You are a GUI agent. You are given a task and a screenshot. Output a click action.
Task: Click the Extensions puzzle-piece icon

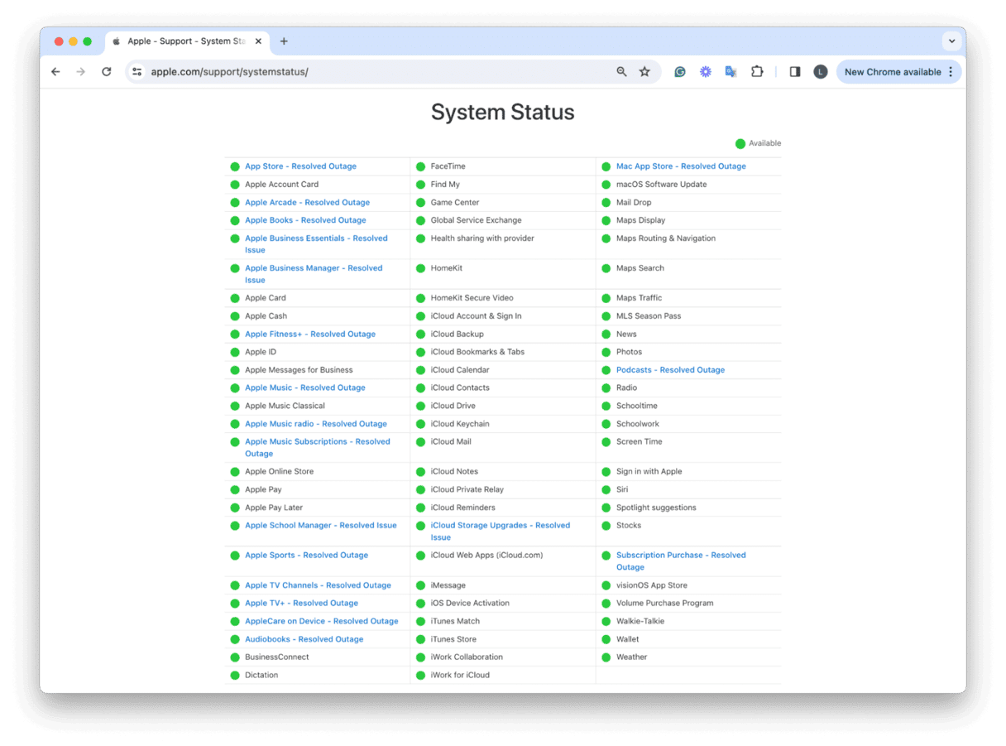(757, 72)
